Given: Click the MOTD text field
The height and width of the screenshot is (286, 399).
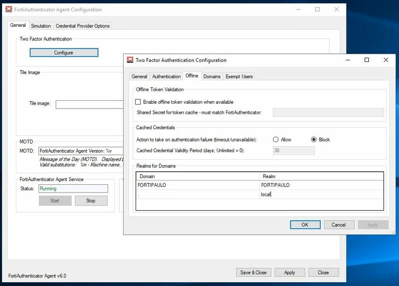Looking at the screenshot, I should [81, 151].
